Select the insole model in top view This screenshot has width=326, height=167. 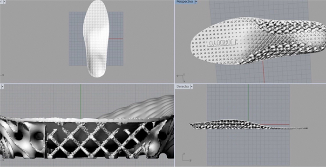[x=96, y=39]
